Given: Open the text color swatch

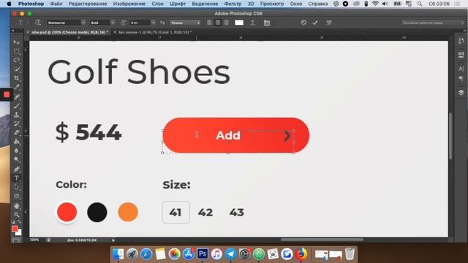Looking at the screenshot, I should [239, 23].
